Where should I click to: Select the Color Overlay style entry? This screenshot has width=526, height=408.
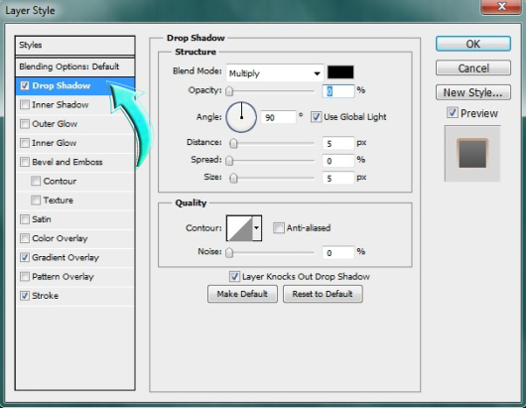pos(75,238)
